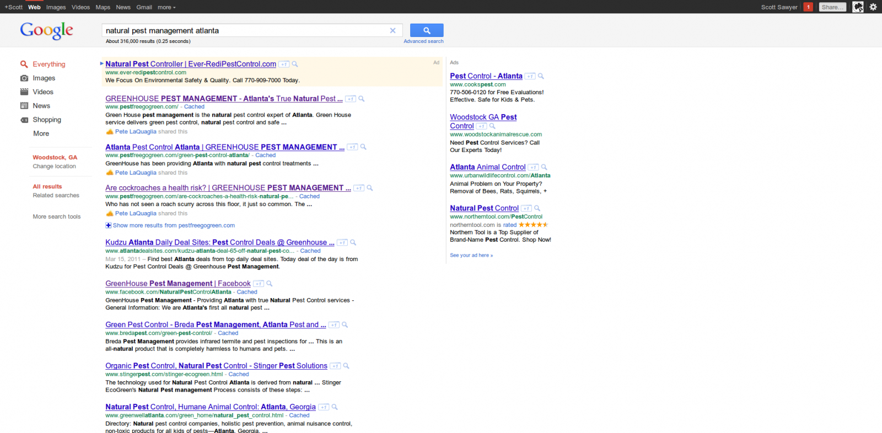+1 the Kudzu Atlanta Daily Deal result

(x=342, y=243)
